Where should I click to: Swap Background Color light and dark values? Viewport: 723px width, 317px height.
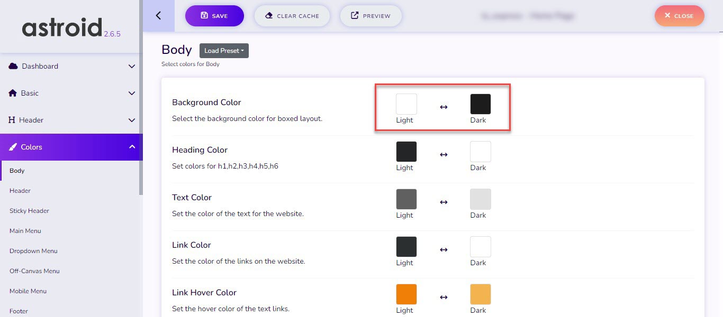click(444, 107)
